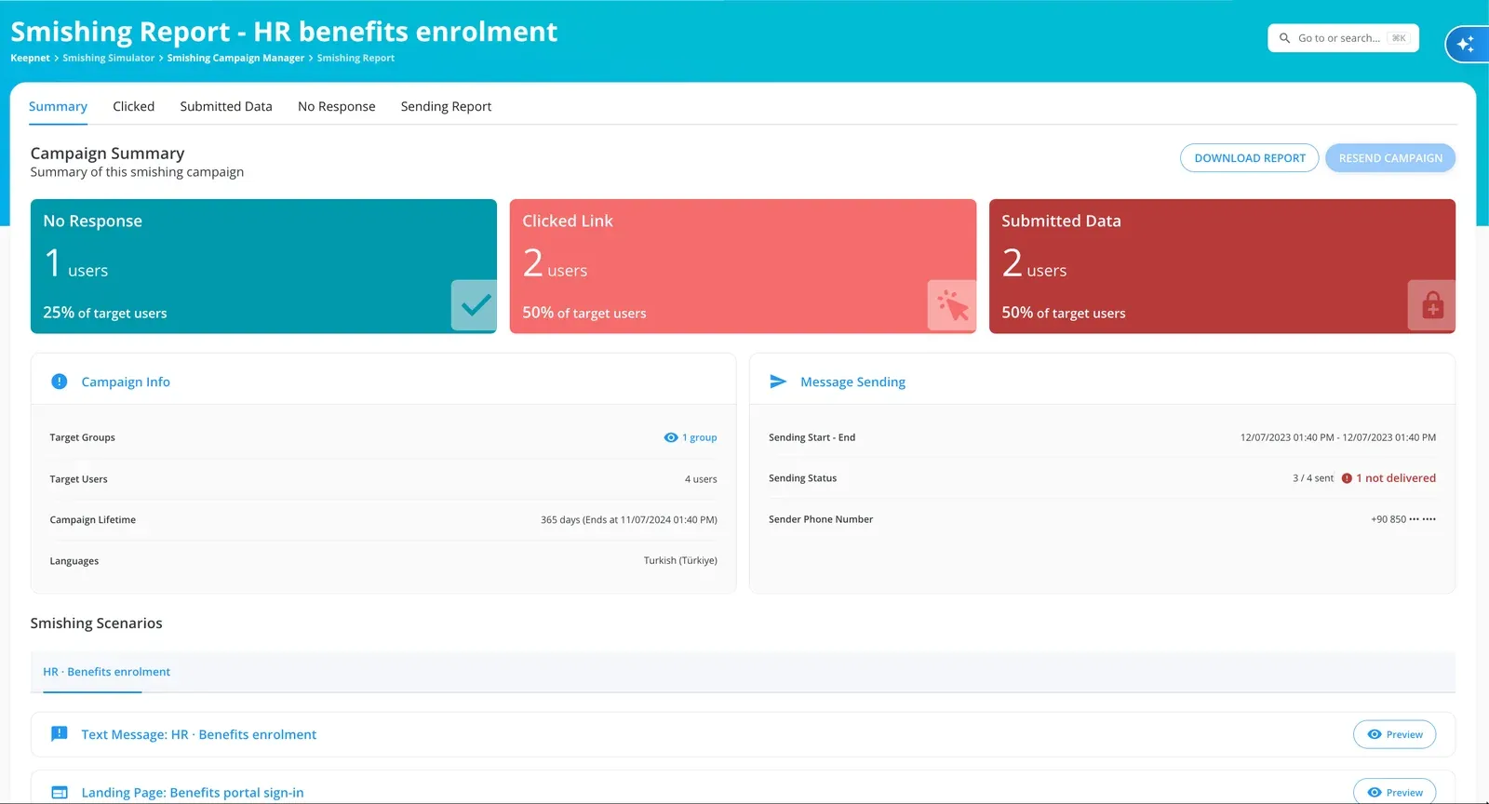Screen dimensions: 1489x804
Task: Click the cursor-click icon on Clicked Link card
Action: pyautogui.click(x=952, y=305)
